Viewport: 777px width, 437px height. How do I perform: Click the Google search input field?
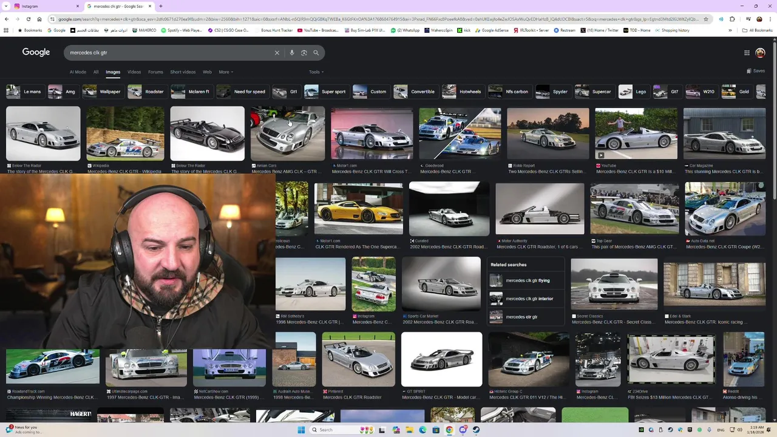(x=170, y=53)
